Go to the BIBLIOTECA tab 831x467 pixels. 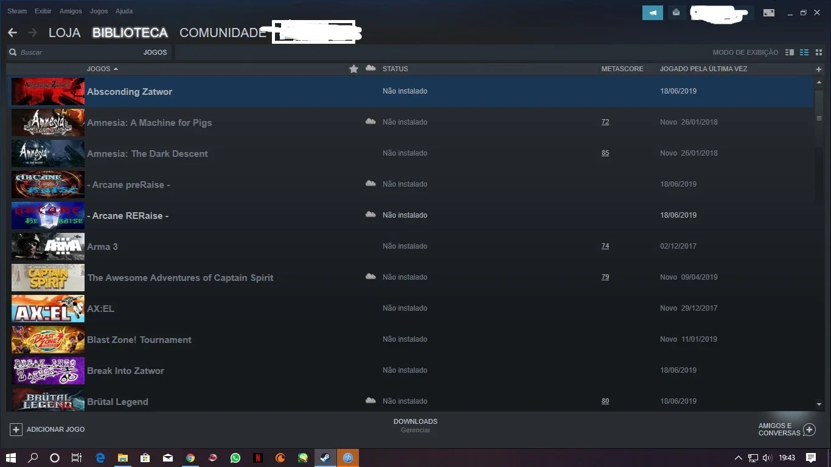130,33
